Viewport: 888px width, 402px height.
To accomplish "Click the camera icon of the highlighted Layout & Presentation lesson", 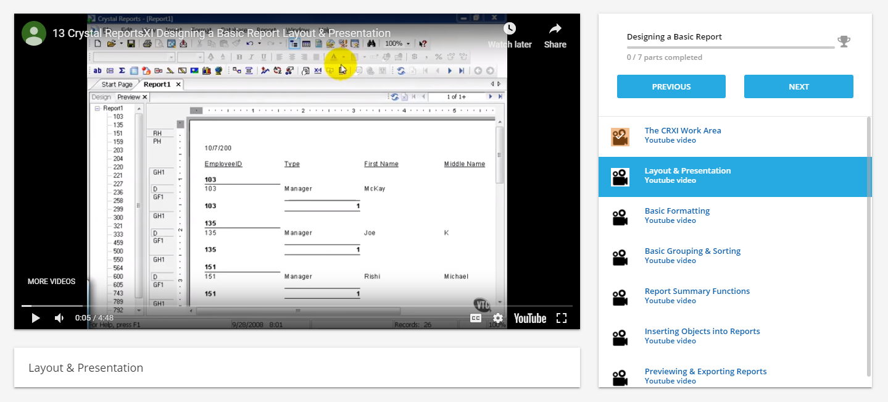I will 620,177.
